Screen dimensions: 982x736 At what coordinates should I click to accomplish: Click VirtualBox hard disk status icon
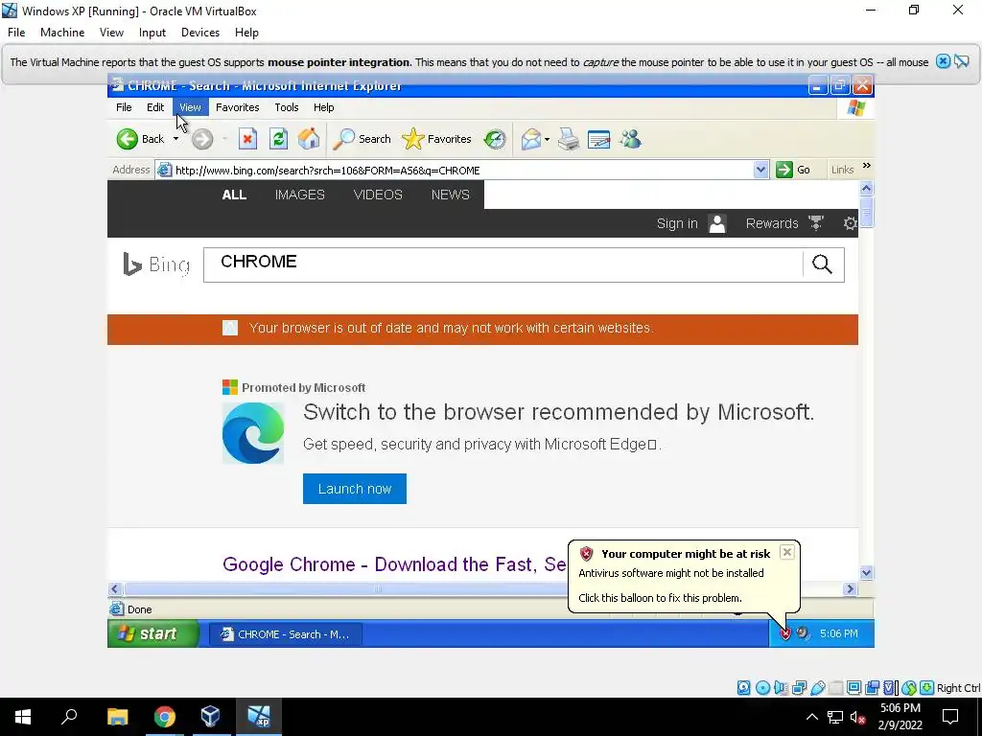click(x=743, y=688)
